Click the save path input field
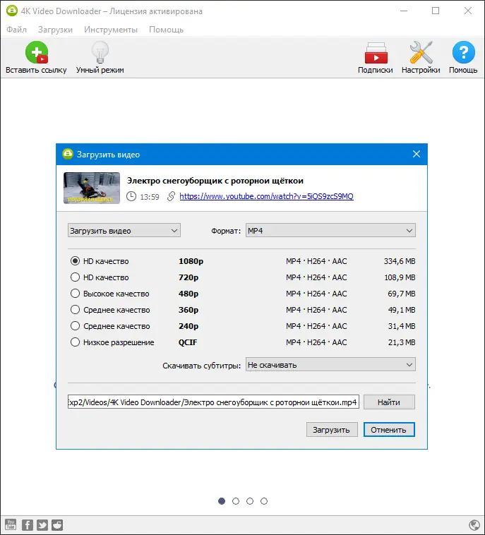Screen dimensions: 485x535 (x=213, y=402)
